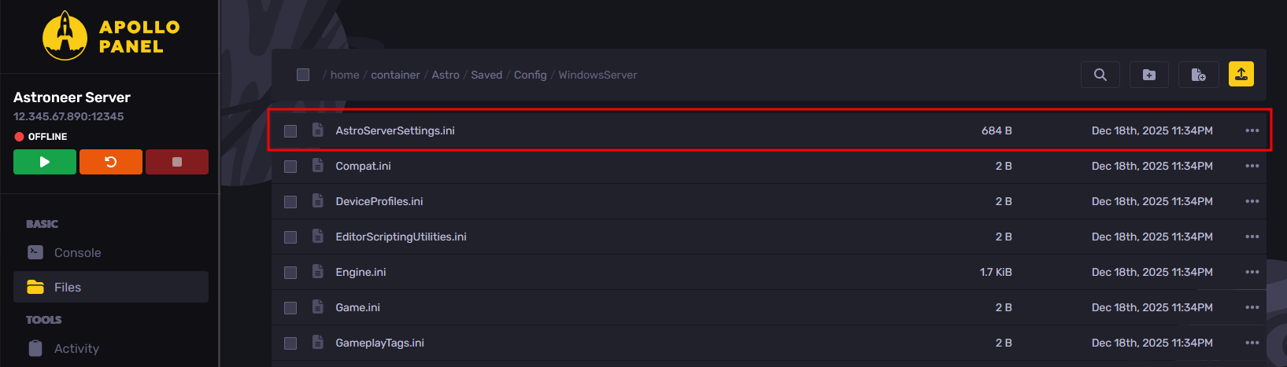Image resolution: width=1287 pixels, height=367 pixels.
Task: Click the create new file icon
Action: point(1198,75)
